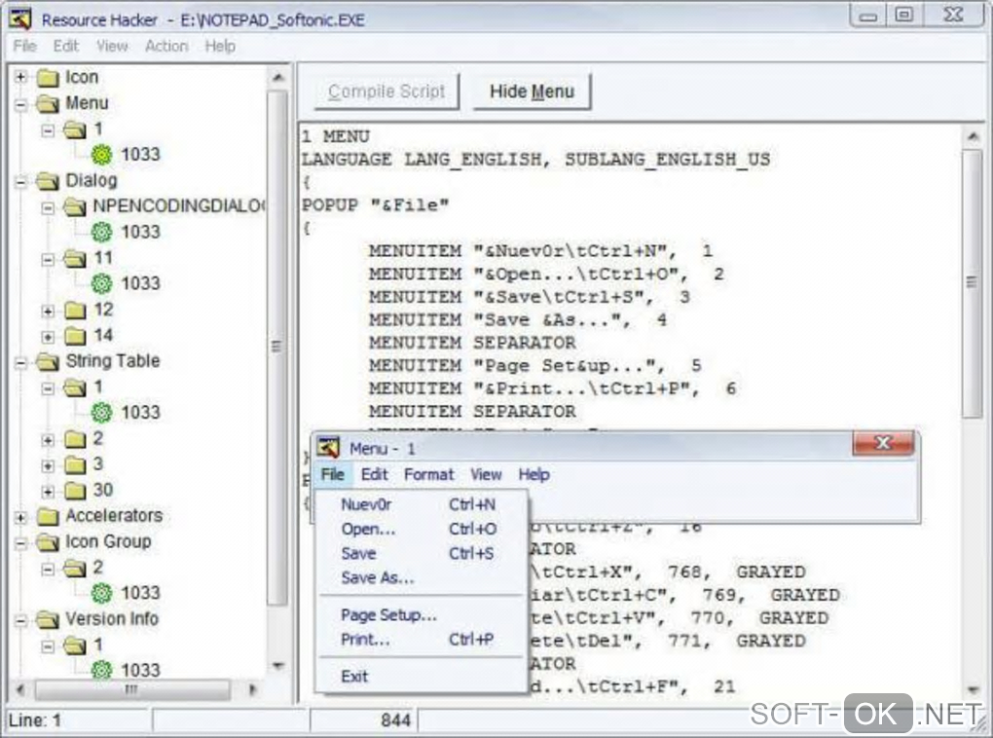
Task: Click 'Line: 1' in status bar
Action: 35,720
